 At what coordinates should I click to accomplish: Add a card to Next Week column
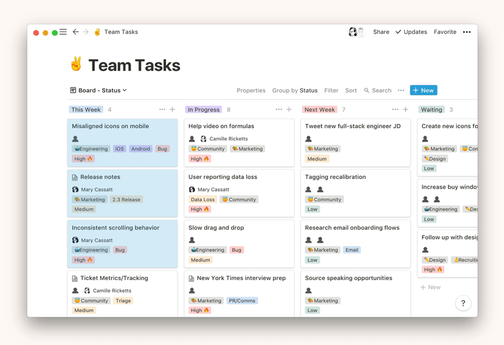click(x=406, y=110)
